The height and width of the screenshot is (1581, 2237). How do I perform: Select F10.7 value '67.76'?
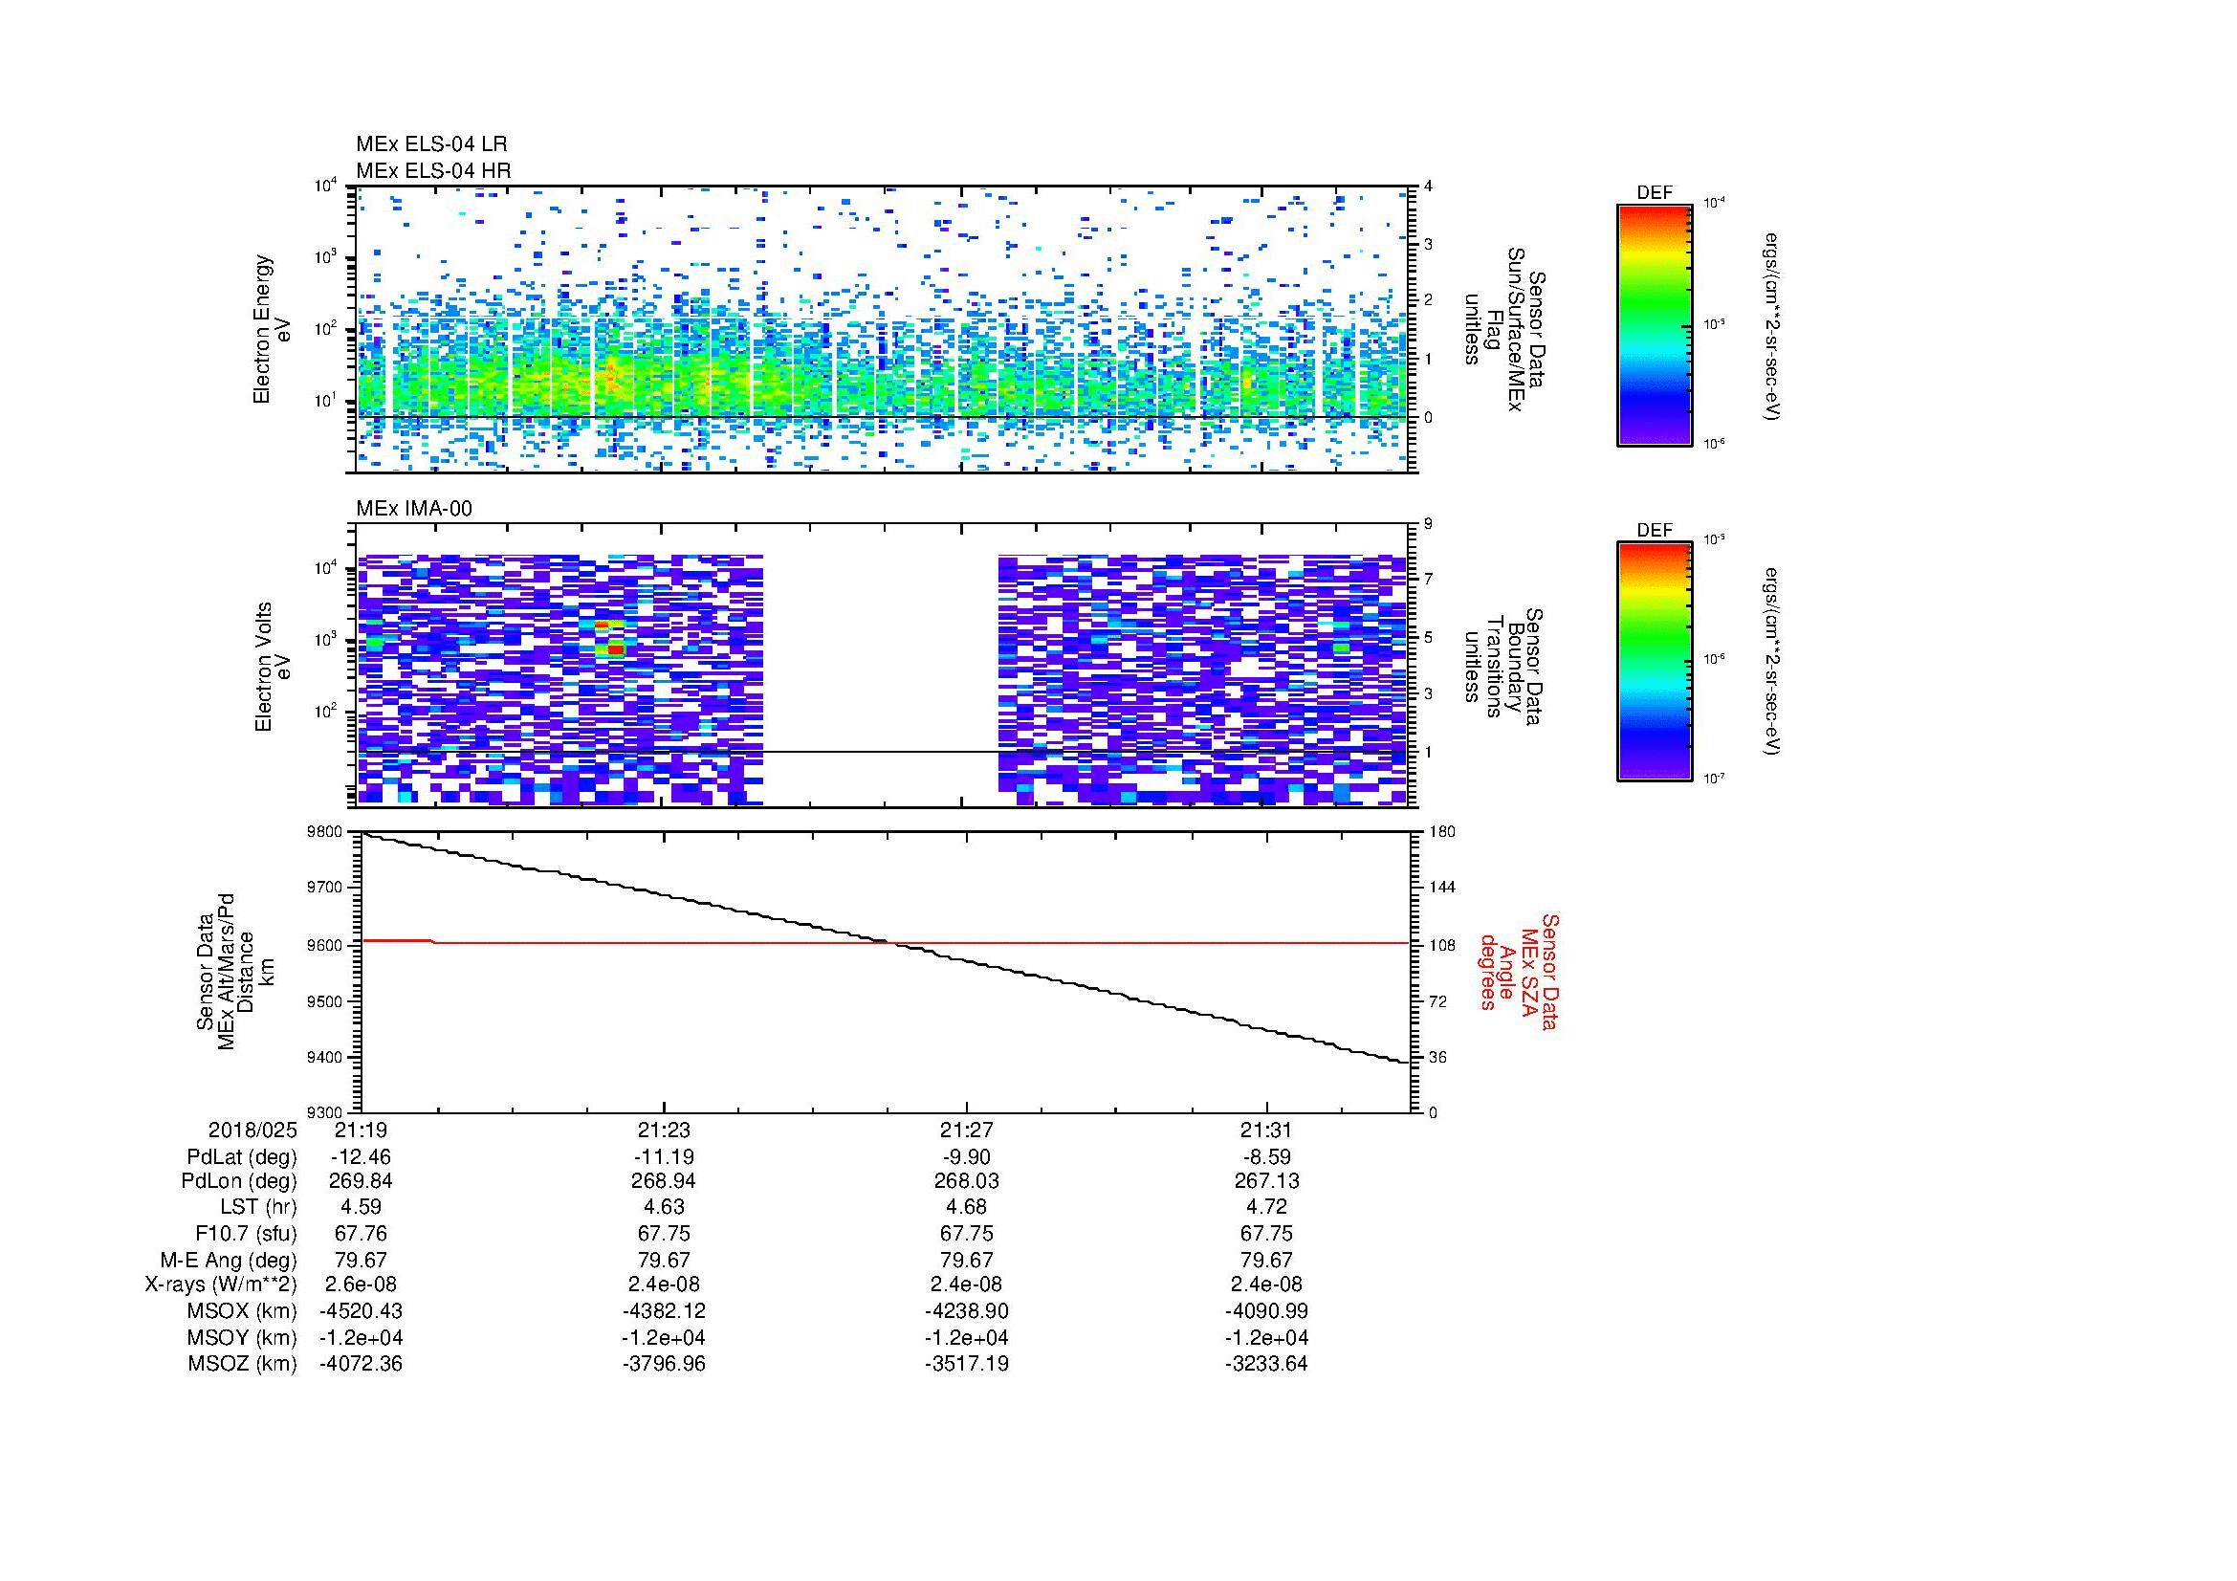(x=361, y=1234)
